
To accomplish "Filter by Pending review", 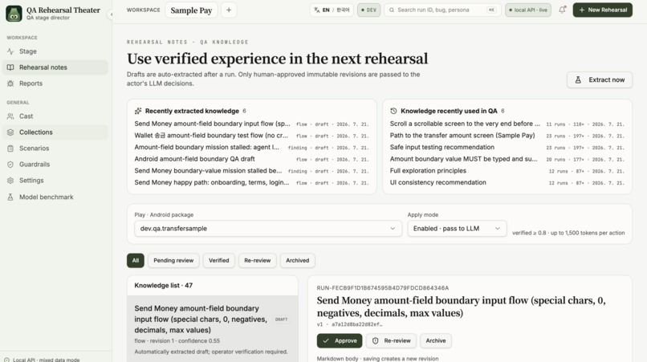I will (173, 260).
